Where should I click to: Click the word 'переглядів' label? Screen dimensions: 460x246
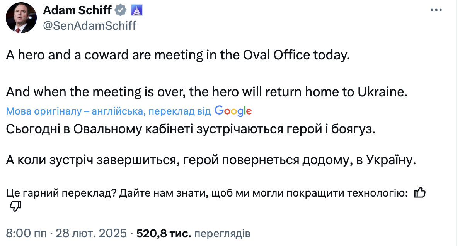pyautogui.click(x=222, y=233)
